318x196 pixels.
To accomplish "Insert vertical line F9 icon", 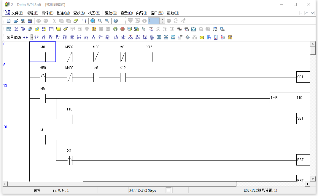I will (93, 38).
